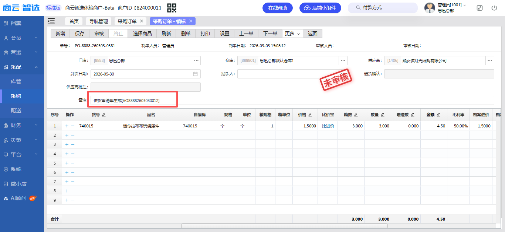Click the 保存 button
Image resolution: width=505 pixels, height=232 pixels.
coord(79,34)
